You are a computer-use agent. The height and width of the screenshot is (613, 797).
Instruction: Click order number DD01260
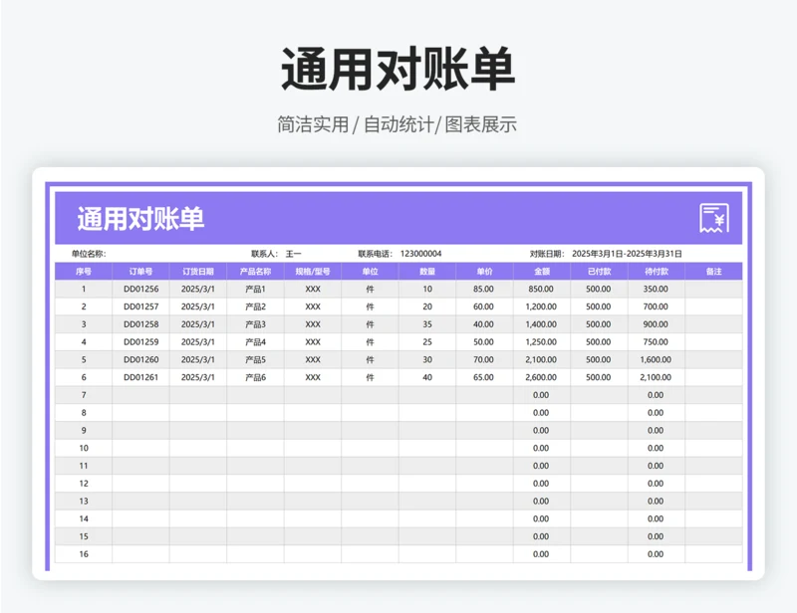point(140,359)
